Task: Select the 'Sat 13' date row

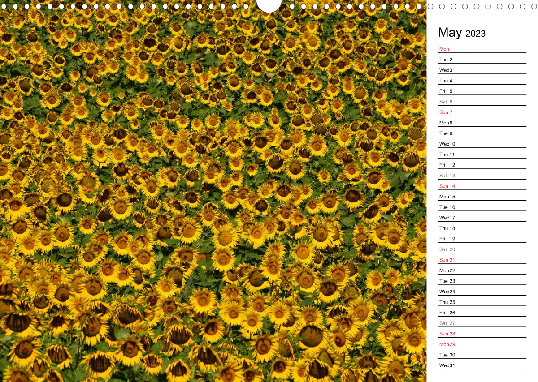Action: click(482, 175)
